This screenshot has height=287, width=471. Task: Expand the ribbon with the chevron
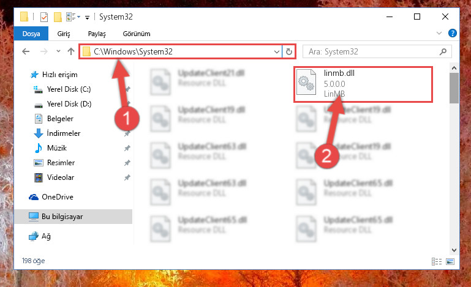tap(439, 33)
